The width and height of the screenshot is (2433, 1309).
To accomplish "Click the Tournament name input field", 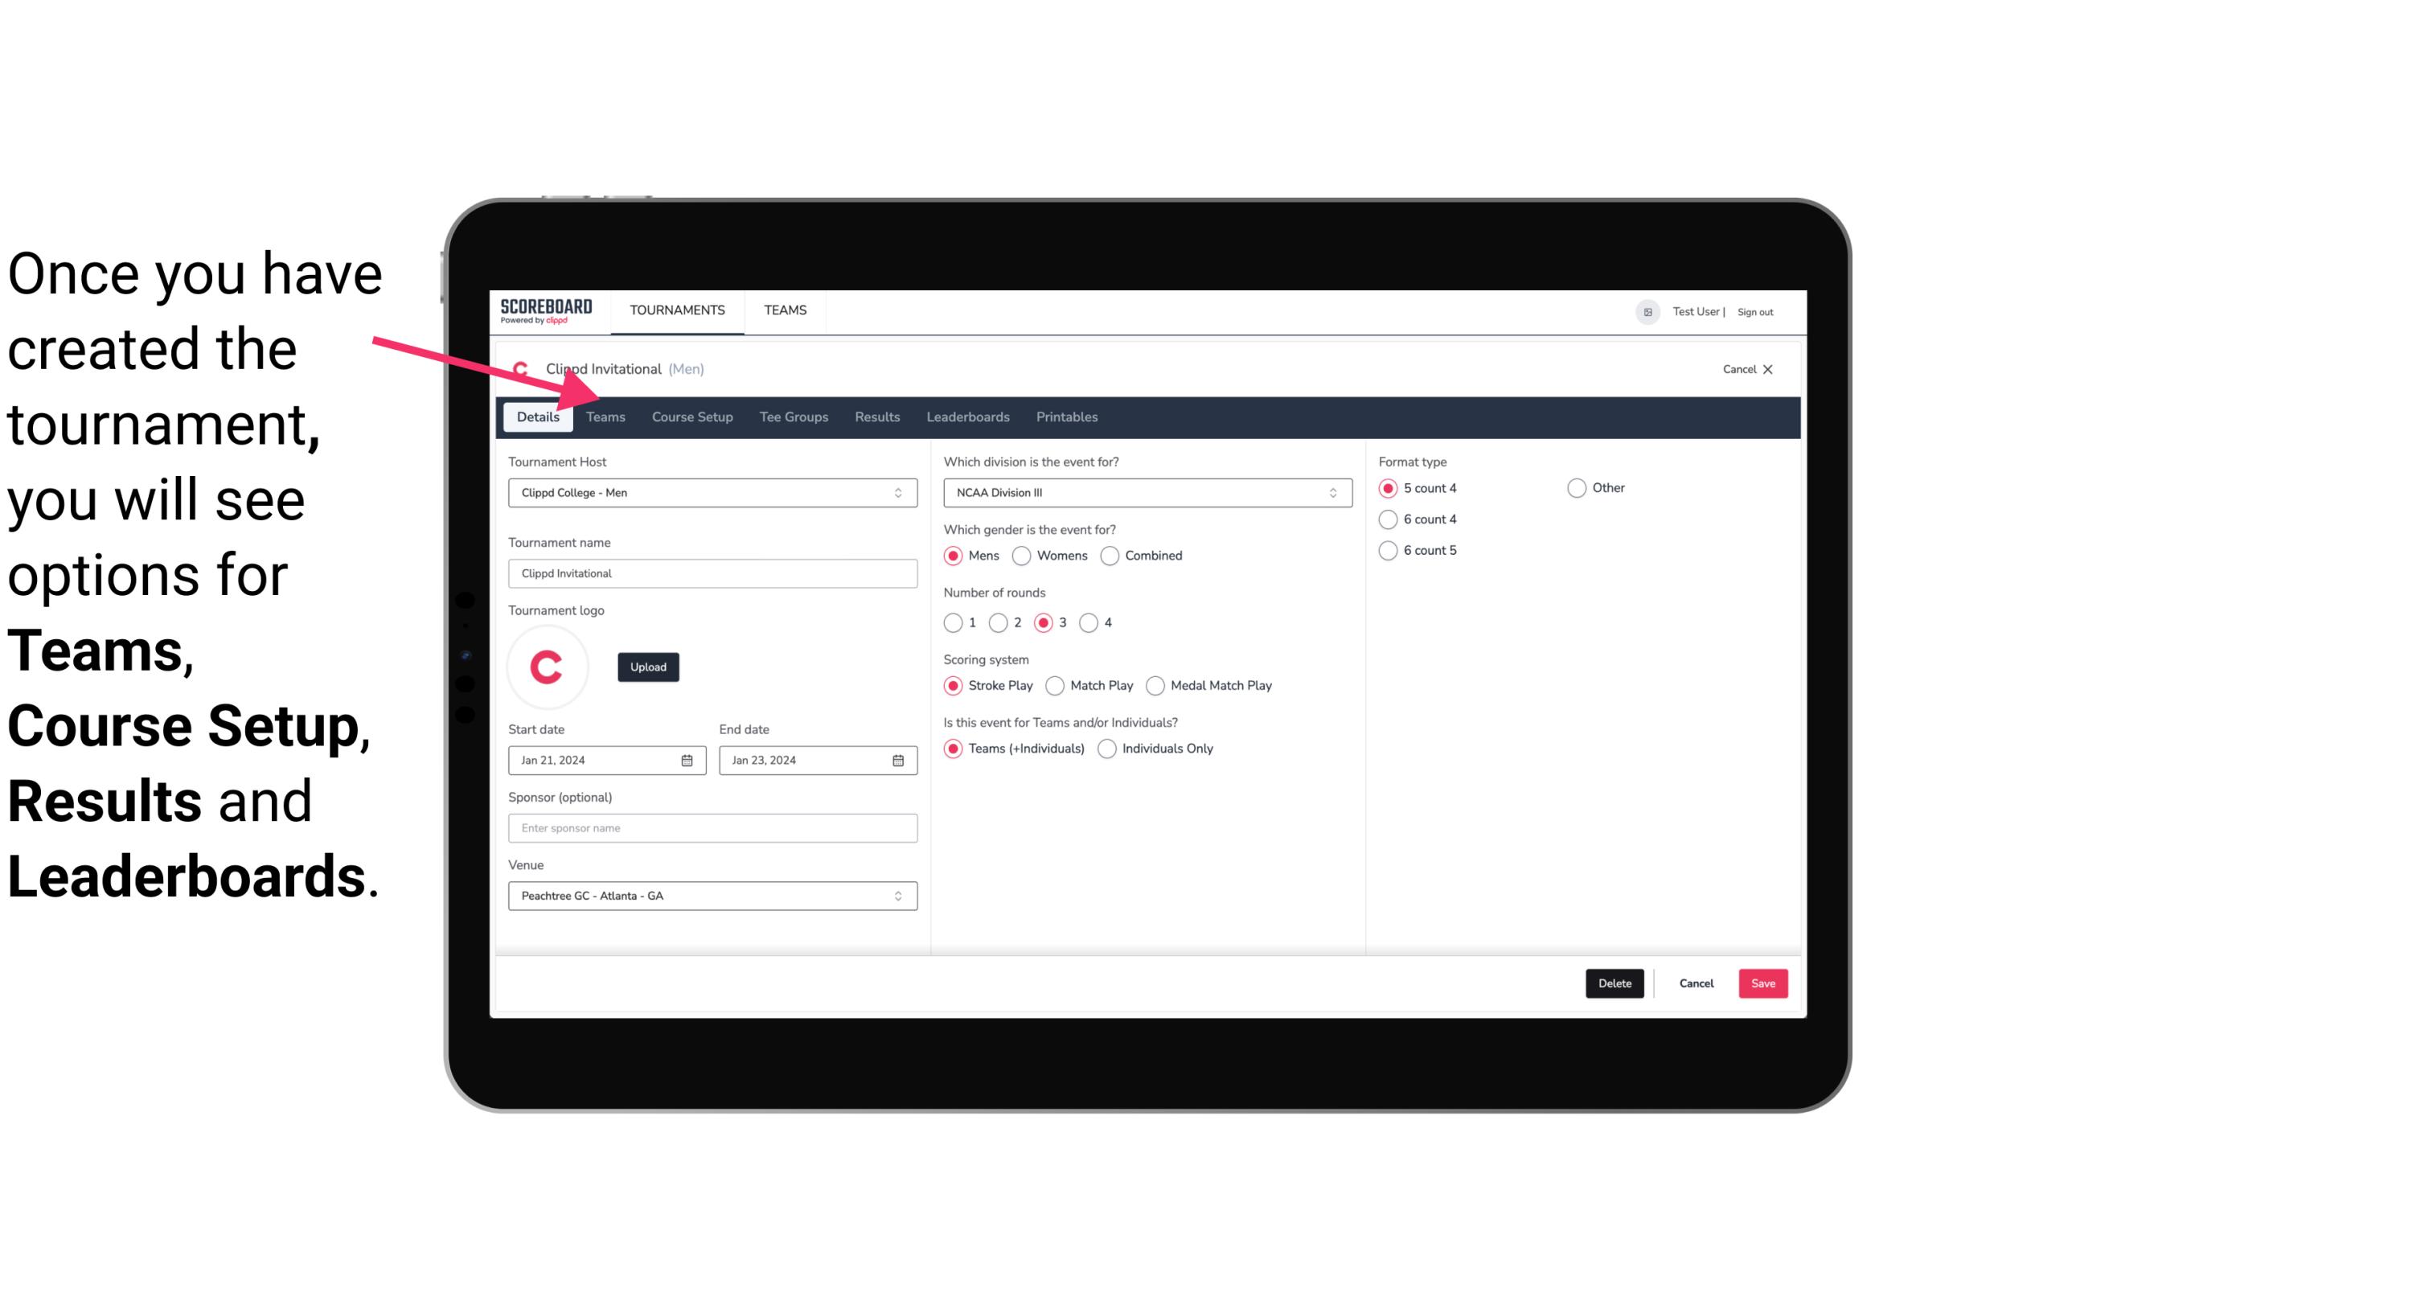I will click(712, 572).
